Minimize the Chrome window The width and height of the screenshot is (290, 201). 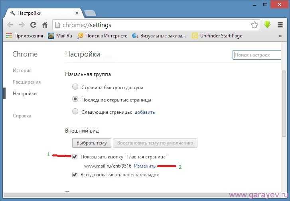[254, 5]
